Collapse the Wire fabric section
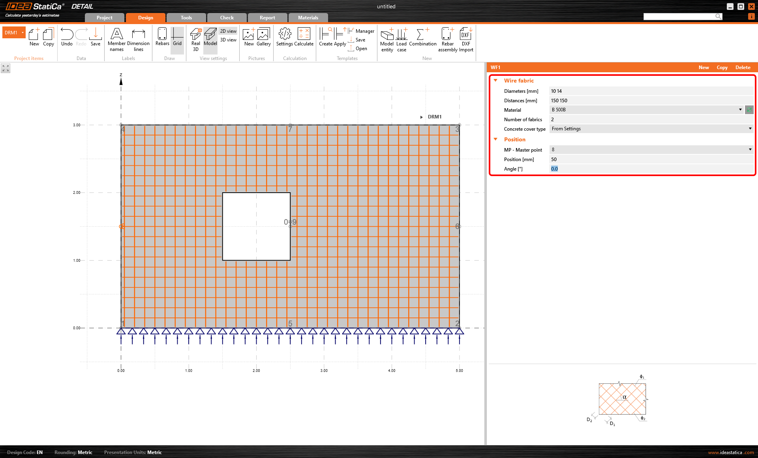 coord(495,81)
